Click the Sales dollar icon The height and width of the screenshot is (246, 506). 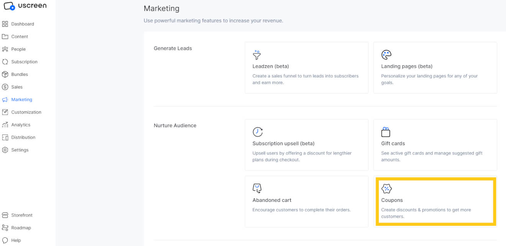point(5,87)
